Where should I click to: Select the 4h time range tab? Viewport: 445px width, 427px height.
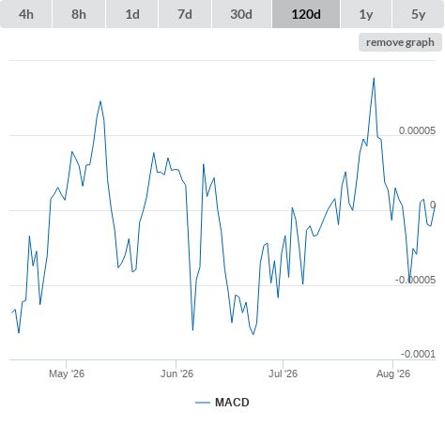(x=26, y=14)
